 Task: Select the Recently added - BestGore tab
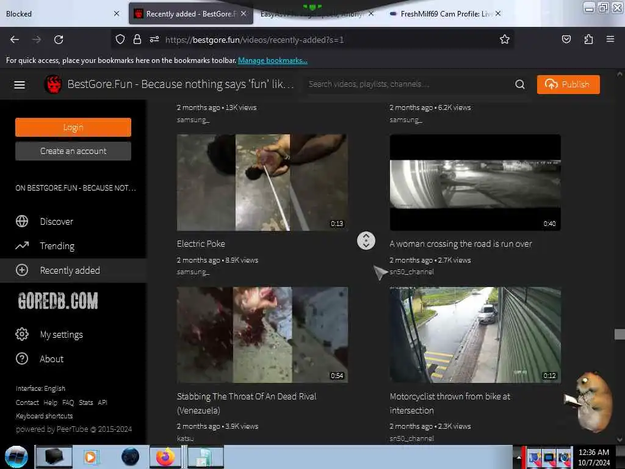[191, 14]
